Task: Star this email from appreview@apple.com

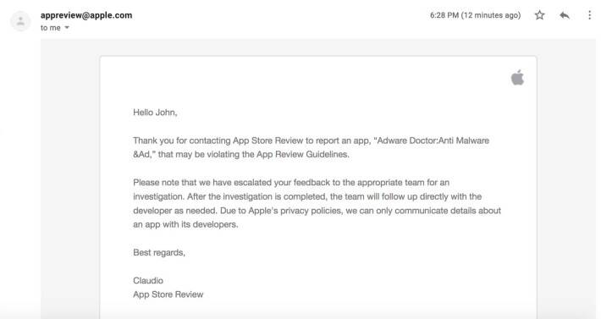Action: [540, 15]
